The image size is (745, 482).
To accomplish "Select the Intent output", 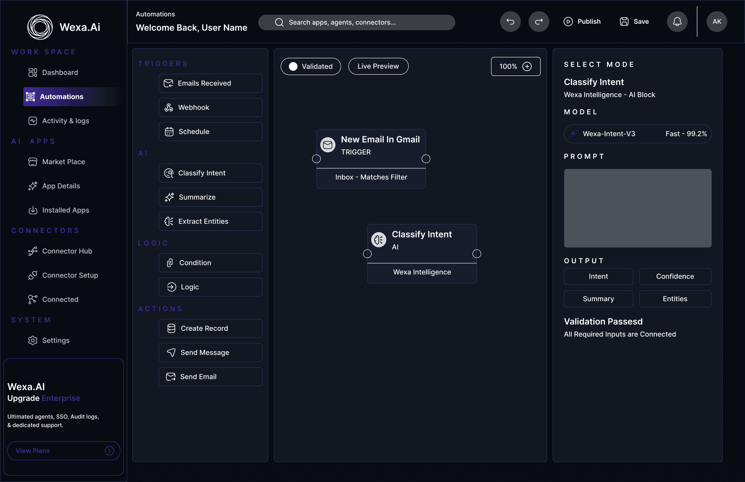I will [598, 277].
